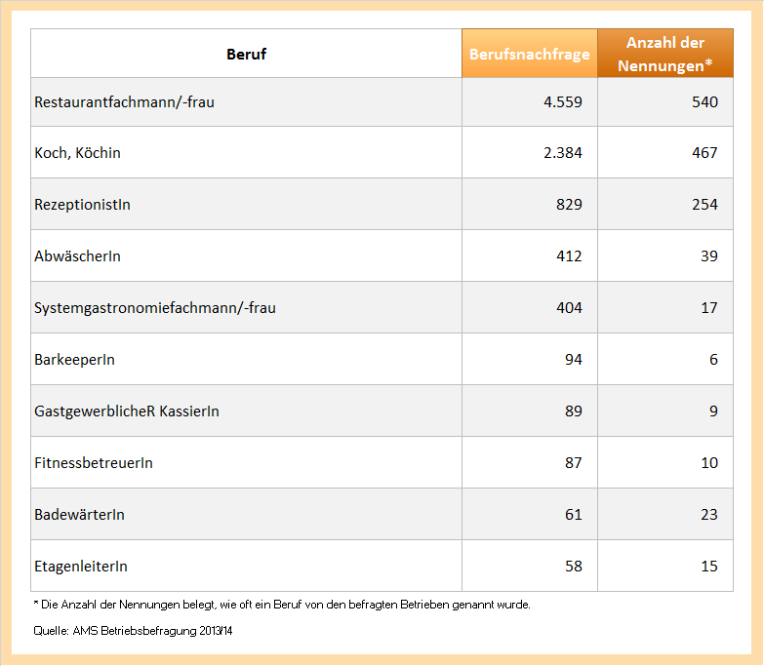Click the RezeptionistIn occupation cell
Viewport: 764px width, 666px height.
click(82, 204)
